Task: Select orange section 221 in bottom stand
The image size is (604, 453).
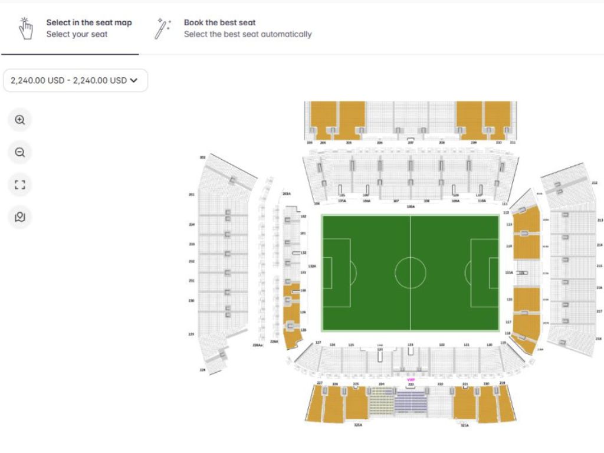Action: [465, 404]
